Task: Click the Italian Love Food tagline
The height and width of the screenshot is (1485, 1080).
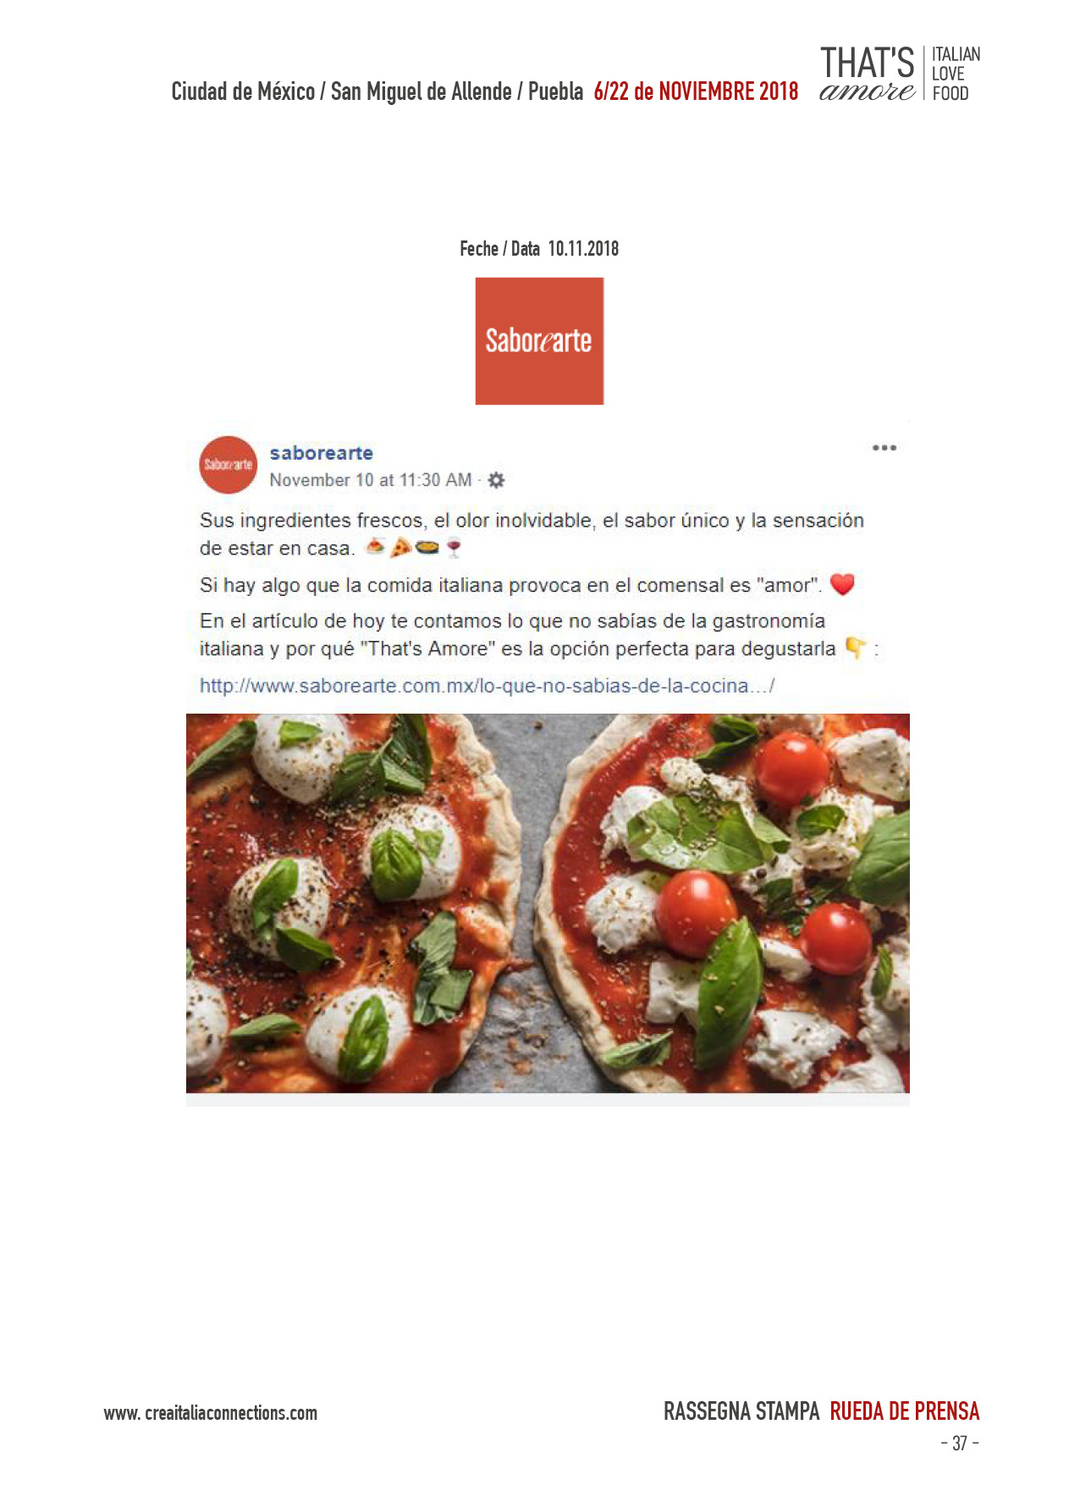Action: point(956,74)
